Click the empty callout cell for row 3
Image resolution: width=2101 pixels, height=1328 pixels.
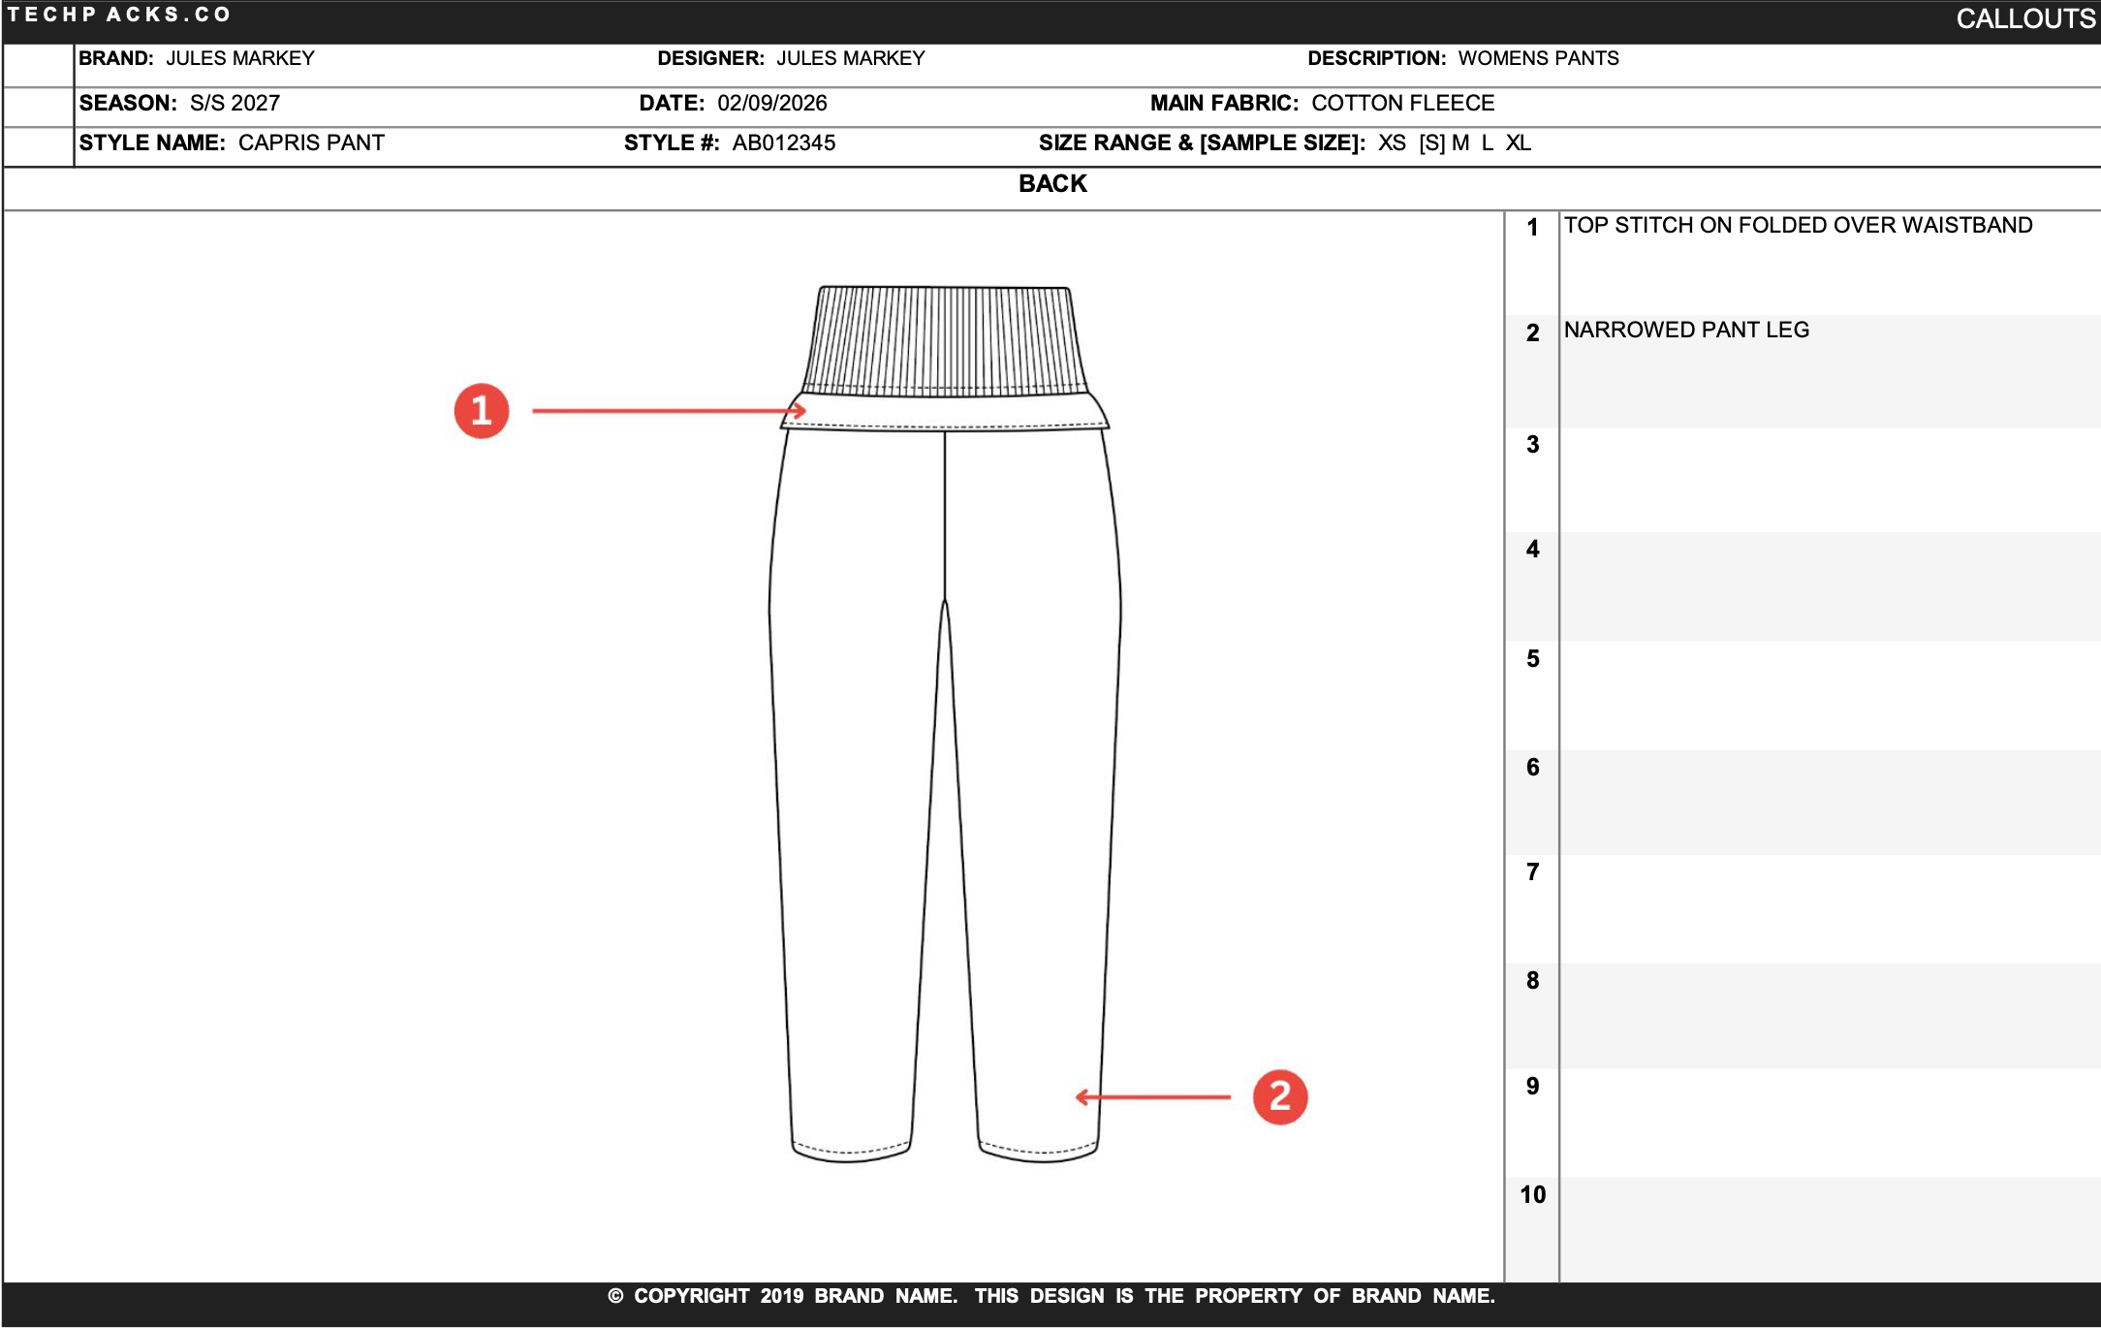[x=1830, y=480]
